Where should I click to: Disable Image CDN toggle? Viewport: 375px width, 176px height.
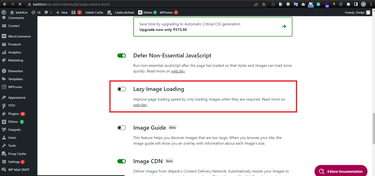(x=122, y=161)
